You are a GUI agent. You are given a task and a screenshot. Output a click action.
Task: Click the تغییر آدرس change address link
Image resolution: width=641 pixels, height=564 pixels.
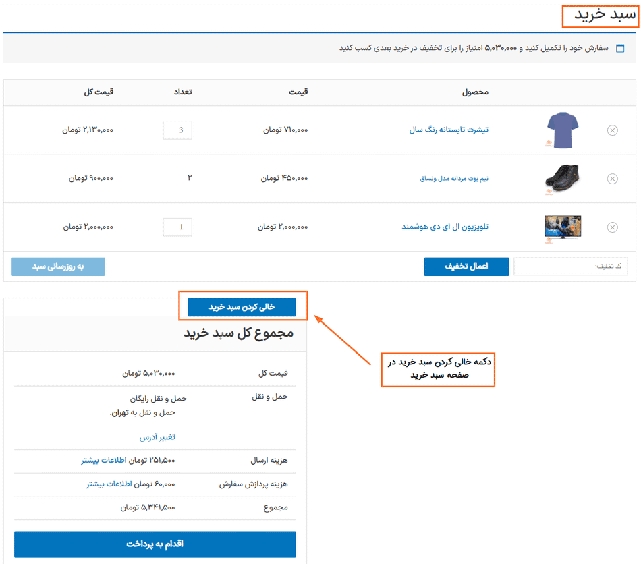tap(157, 437)
